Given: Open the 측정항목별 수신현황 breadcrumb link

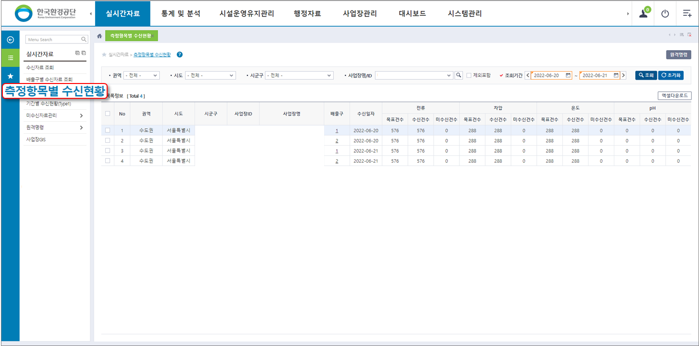Looking at the screenshot, I should pos(152,55).
